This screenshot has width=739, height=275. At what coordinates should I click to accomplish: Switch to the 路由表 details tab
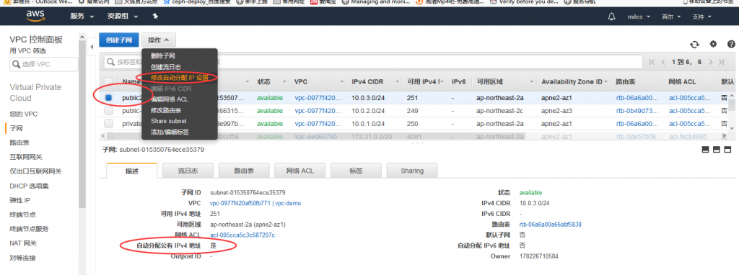[x=244, y=171]
